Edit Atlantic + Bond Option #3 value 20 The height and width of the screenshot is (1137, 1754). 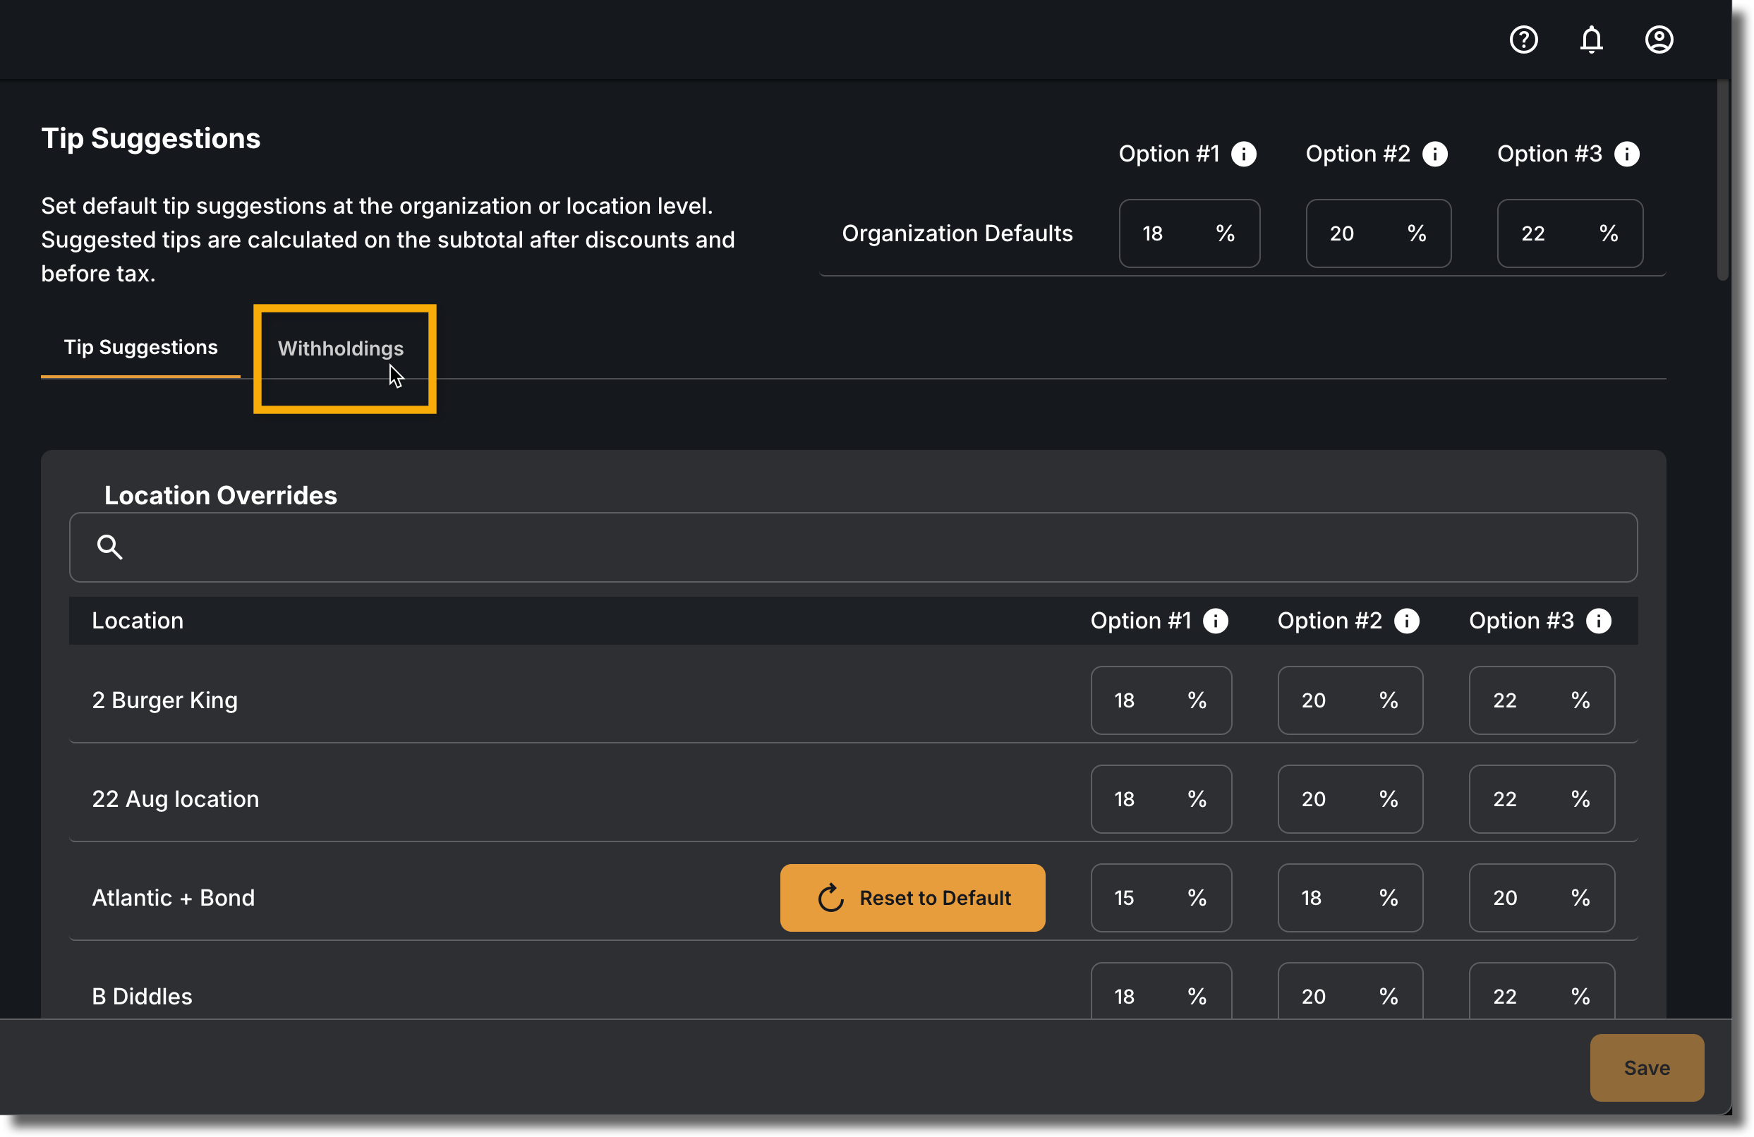[x=1542, y=897]
